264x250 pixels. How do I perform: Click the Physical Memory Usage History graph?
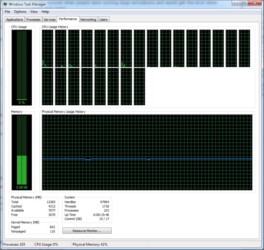(x=147, y=152)
